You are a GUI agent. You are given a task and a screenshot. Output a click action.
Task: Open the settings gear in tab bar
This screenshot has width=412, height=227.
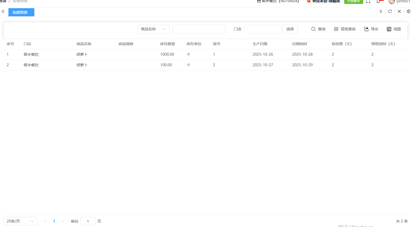(408, 12)
